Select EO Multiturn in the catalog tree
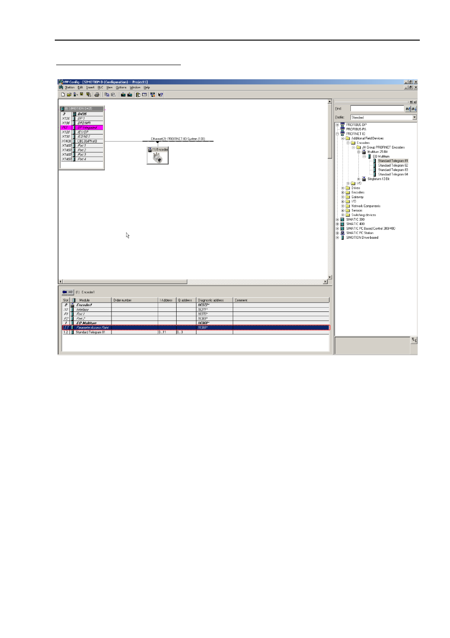Screen dimensions: 450x638 click(x=381, y=156)
